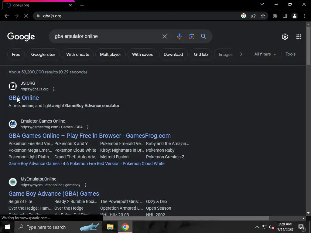
Task: Open the Extensions puzzle icon
Action: tap(275, 16)
